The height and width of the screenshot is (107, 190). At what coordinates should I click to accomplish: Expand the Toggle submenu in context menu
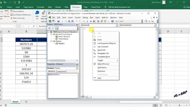[106, 60]
